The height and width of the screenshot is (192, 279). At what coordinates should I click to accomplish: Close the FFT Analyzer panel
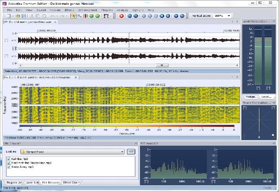click(x=274, y=143)
